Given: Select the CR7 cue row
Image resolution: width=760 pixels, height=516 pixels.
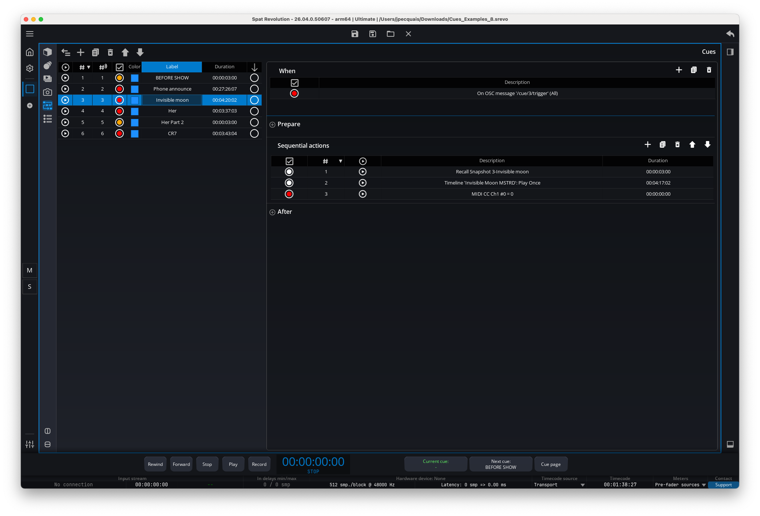Looking at the screenshot, I should click(x=172, y=134).
